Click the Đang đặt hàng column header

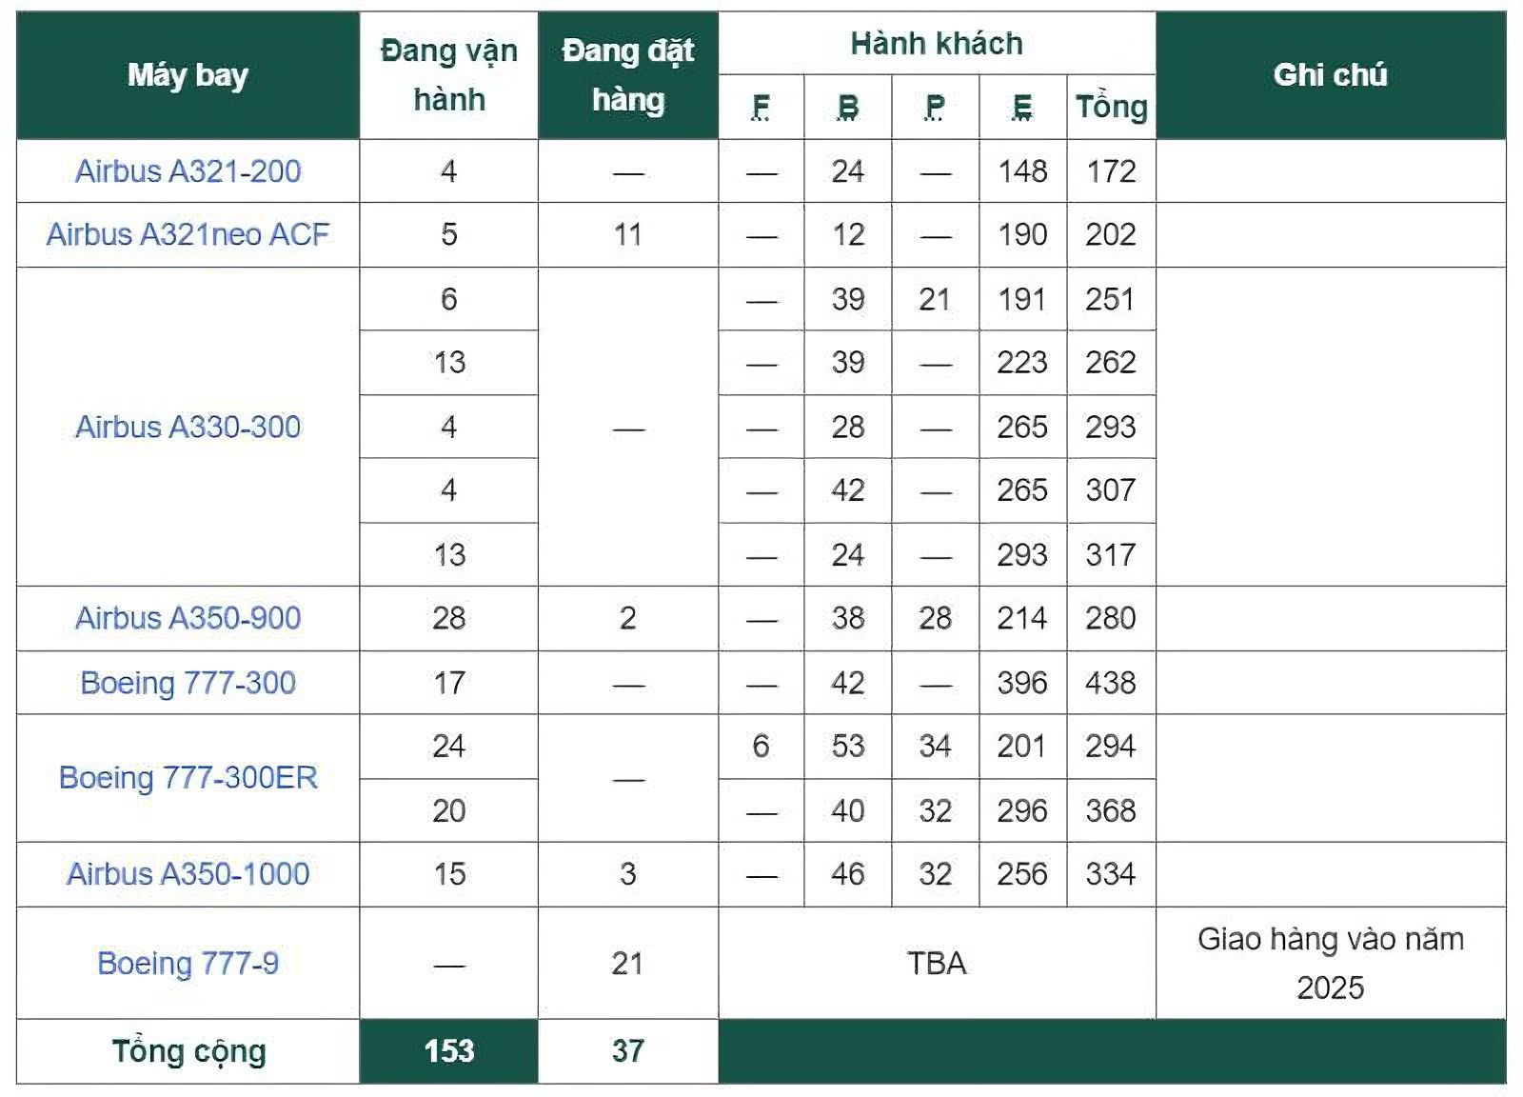(627, 75)
